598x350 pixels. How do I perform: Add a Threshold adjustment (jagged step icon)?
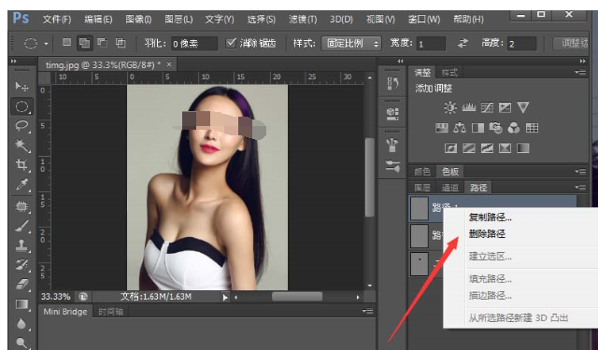pyautogui.click(x=487, y=147)
